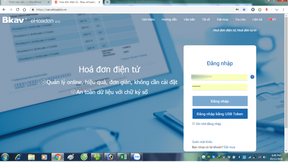The width and height of the screenshot is (288, 162).
Task: Bookmark this page with the star icon
Action: coord(244,9)
